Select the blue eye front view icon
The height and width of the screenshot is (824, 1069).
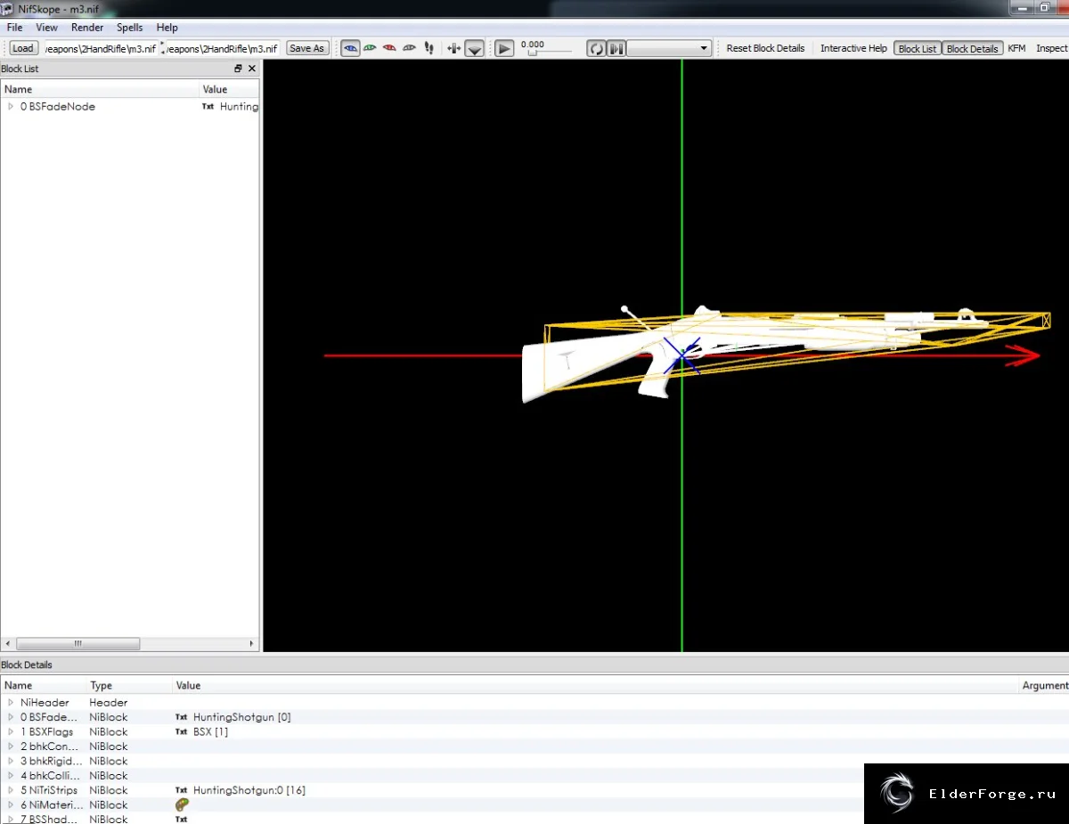pyautogui.click(x=351, y=48)
